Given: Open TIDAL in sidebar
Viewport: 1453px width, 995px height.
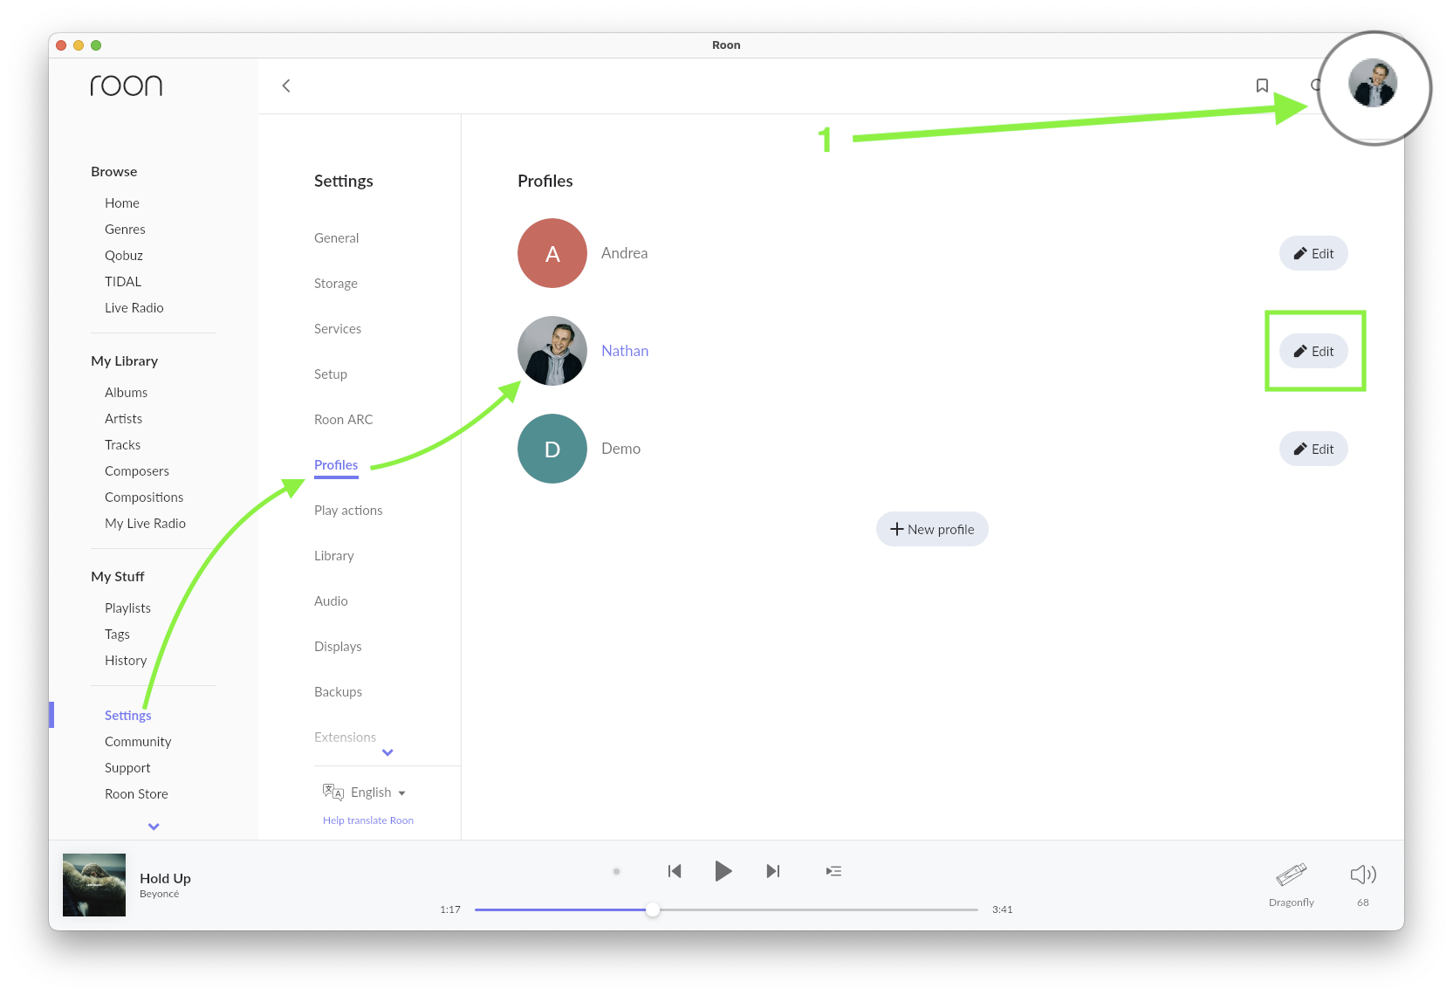Looking at the screenshot, I should pyautogui.click(x=123, y=282).
